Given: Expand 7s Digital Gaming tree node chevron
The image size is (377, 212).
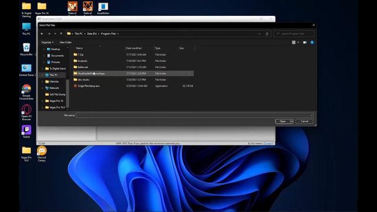Looking at the screenshot, I should coord(42,68).
